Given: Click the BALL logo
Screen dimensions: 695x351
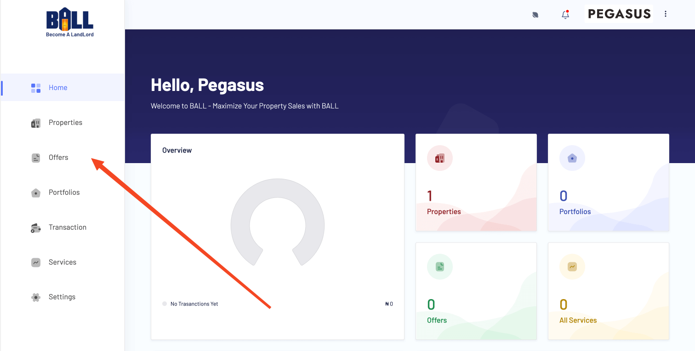Looking at the screenshot, I should click(70, 22).
